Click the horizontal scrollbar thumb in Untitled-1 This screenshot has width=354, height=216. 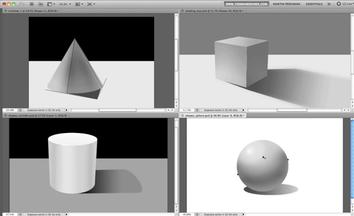pyautogui.click(x=117, y=110)
